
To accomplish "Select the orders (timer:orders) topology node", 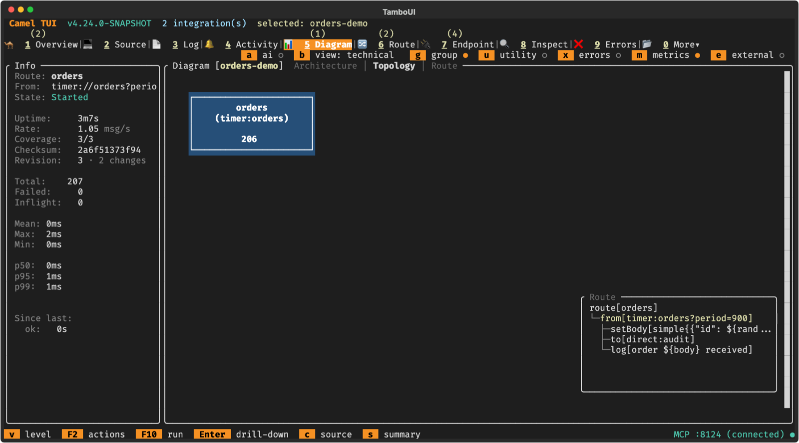I will [x=252, y=123].
